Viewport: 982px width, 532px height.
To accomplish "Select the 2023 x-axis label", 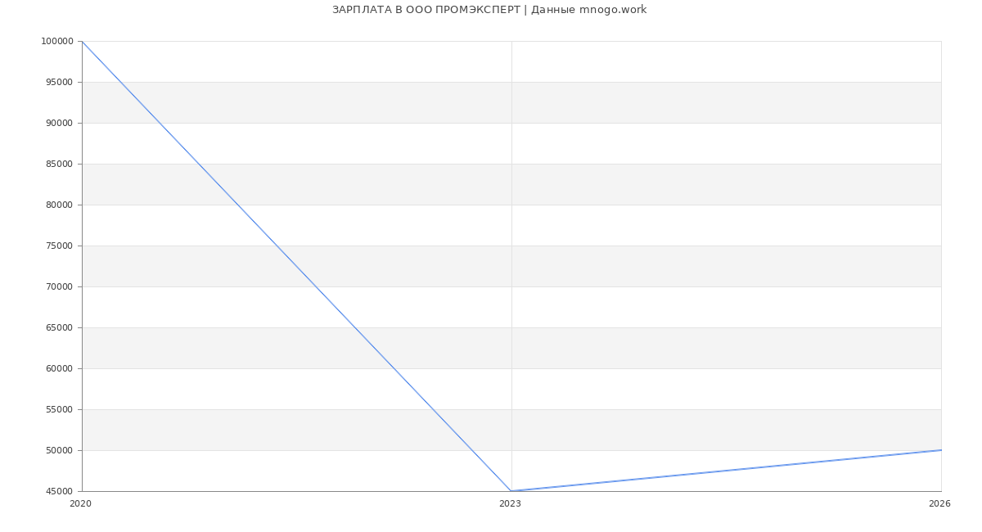I will pyautogui.click(x=510, y=504).
